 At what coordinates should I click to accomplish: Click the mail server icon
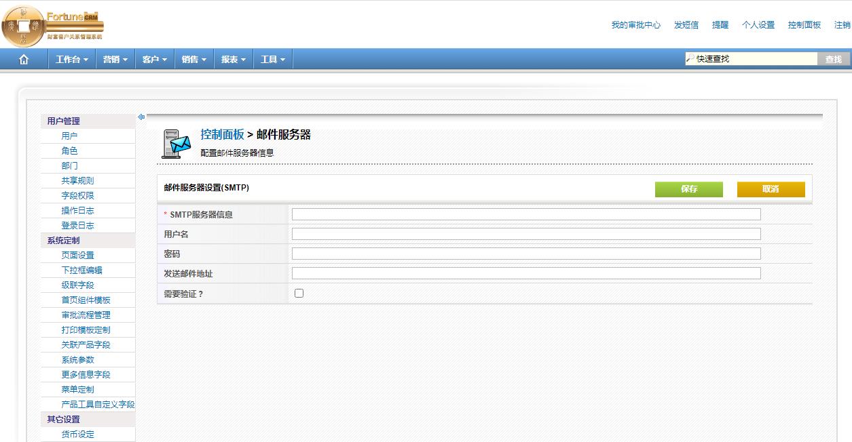coord(176,144)
